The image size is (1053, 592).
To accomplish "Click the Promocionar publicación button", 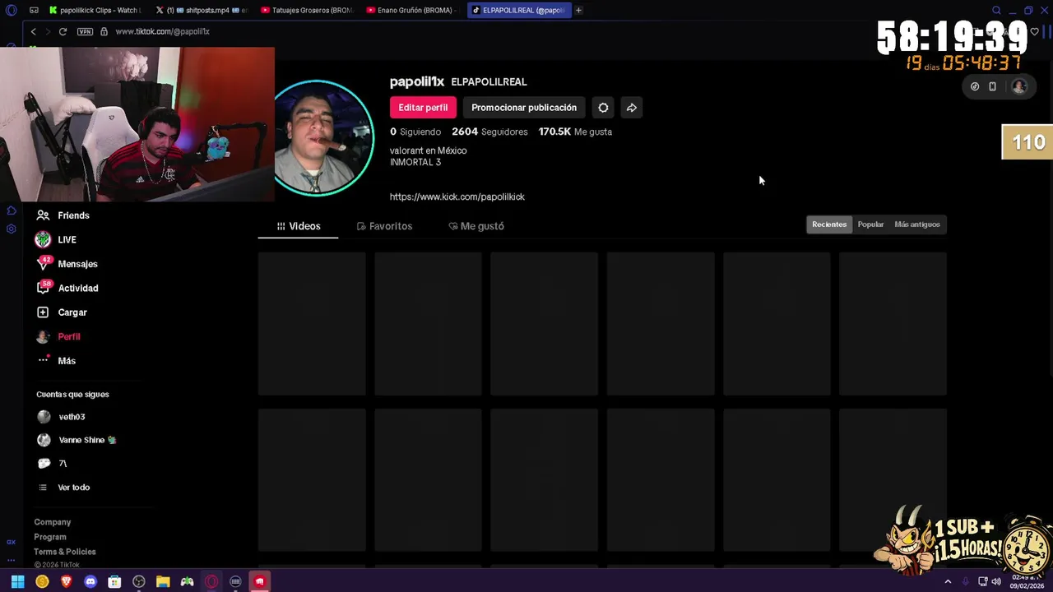I will pyautogui.click(x=524, y=108).
